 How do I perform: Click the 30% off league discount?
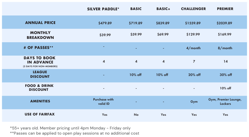pos(225,75)
